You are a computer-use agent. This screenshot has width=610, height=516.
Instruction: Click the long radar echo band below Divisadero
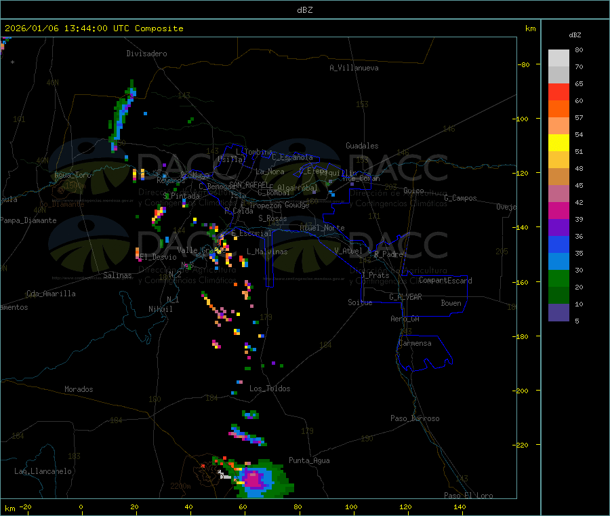[x=123, y=115]
